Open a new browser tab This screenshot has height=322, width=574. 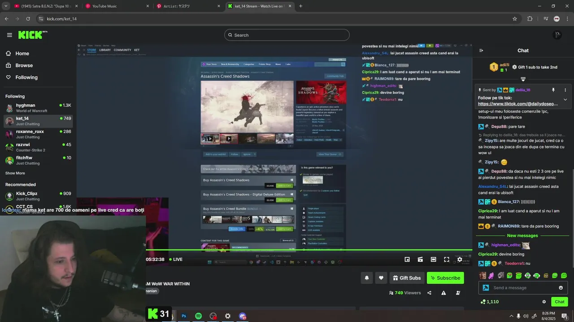tap(300, 6)
